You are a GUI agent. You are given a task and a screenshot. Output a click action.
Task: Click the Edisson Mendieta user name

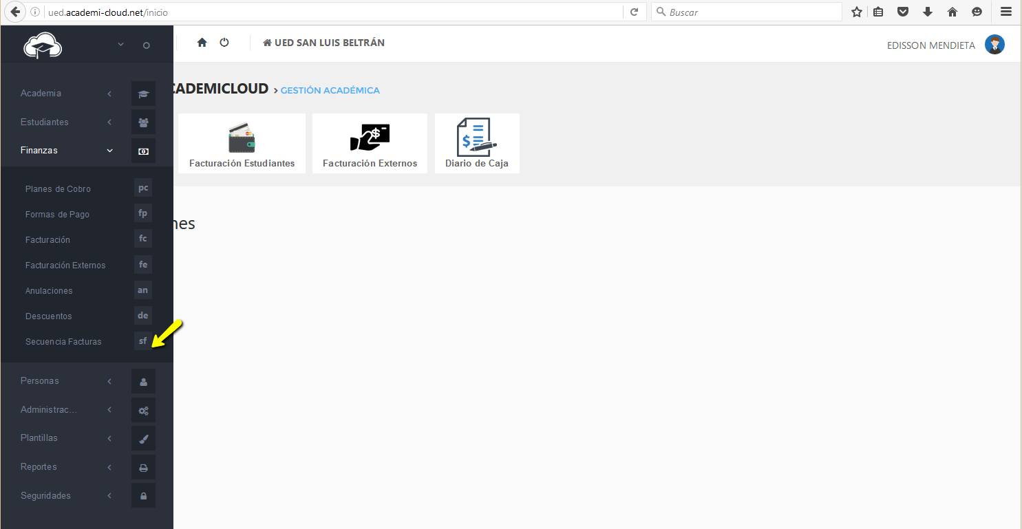[x=931, y=45]
